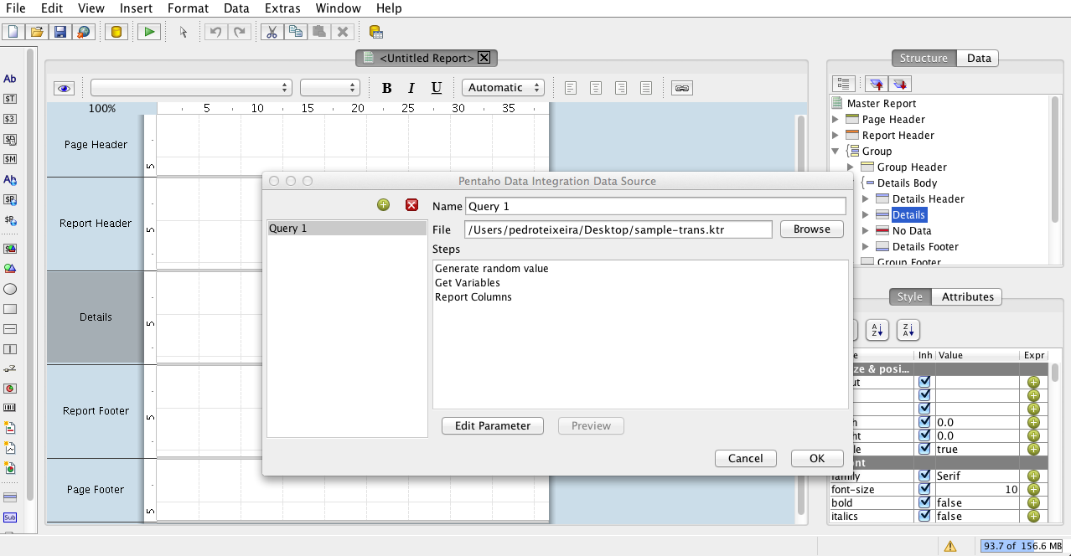The image size is (1071, 556).
Task: Click the publish globe icon in toolbar
Action: point(84,32)
